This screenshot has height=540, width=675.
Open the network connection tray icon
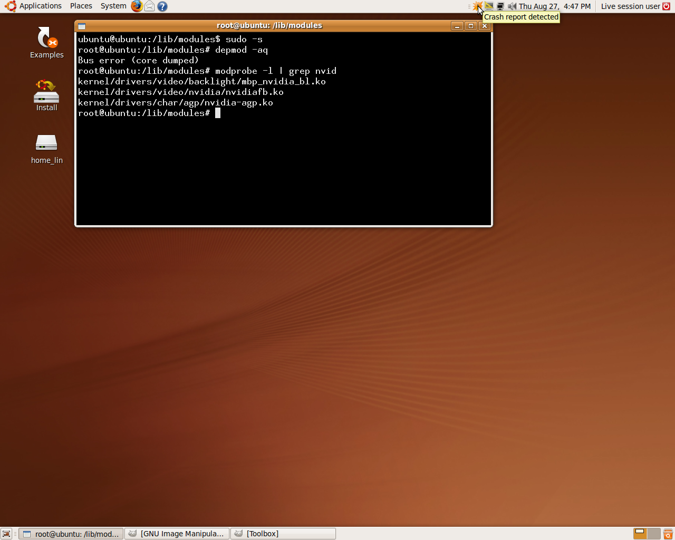(x=500, y=6)
